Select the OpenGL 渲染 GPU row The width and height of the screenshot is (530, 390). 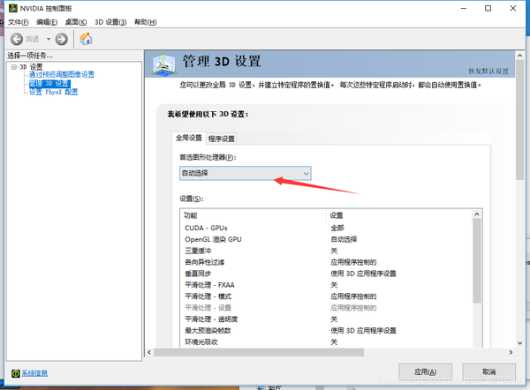coord(326,239)
